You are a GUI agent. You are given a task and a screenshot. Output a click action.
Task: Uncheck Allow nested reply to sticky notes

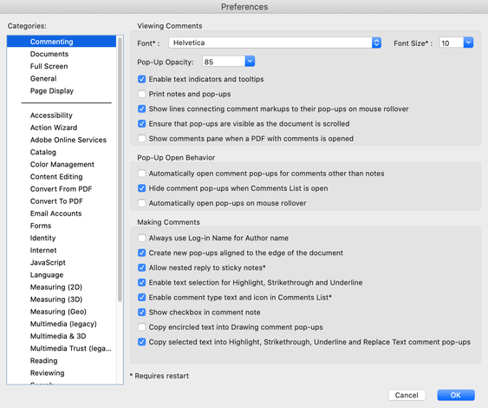(x=141, y=267)
